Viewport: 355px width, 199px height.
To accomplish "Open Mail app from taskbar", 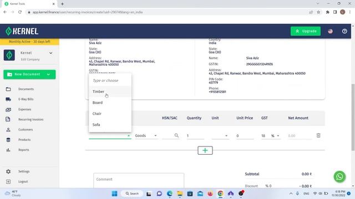I will (x=200, y=193).
